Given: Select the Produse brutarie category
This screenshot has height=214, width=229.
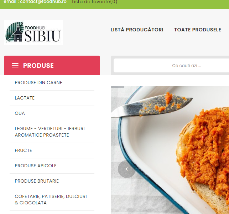Looking at the screenshot, I should [x=37, y=181].
